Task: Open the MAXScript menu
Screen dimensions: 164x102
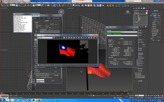Action: click(x=67, y=3)
